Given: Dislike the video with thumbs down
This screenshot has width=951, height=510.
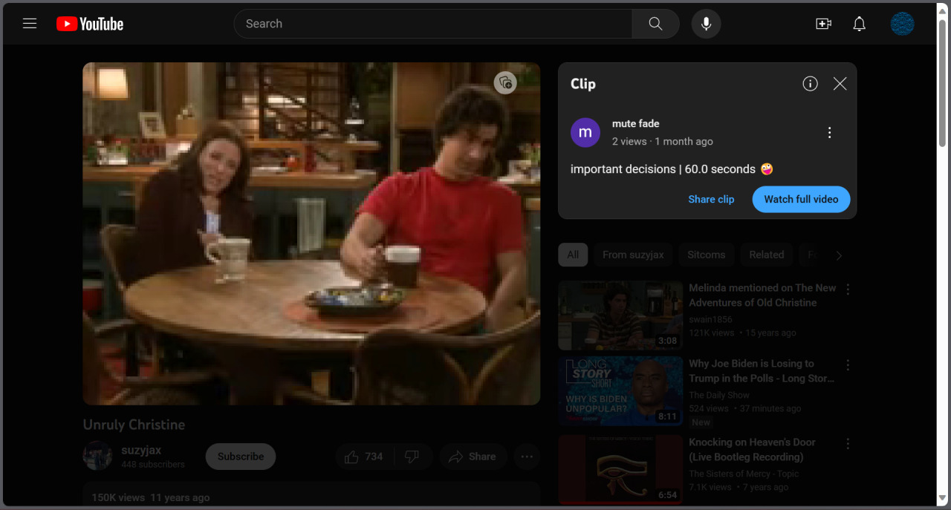Looking at the screenshot, I should 412,457.
